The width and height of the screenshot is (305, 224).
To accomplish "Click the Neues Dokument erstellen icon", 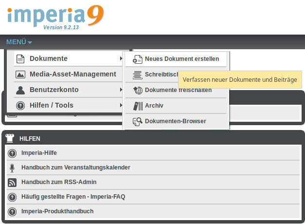I will [x=137, y=59].
